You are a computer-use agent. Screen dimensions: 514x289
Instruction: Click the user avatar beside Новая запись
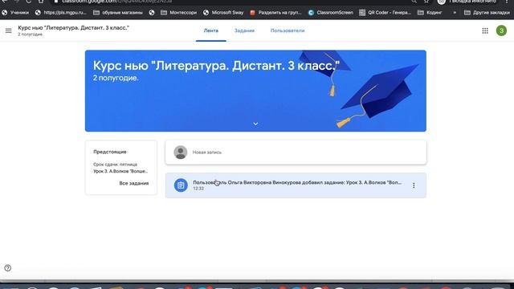coord(180,153)
